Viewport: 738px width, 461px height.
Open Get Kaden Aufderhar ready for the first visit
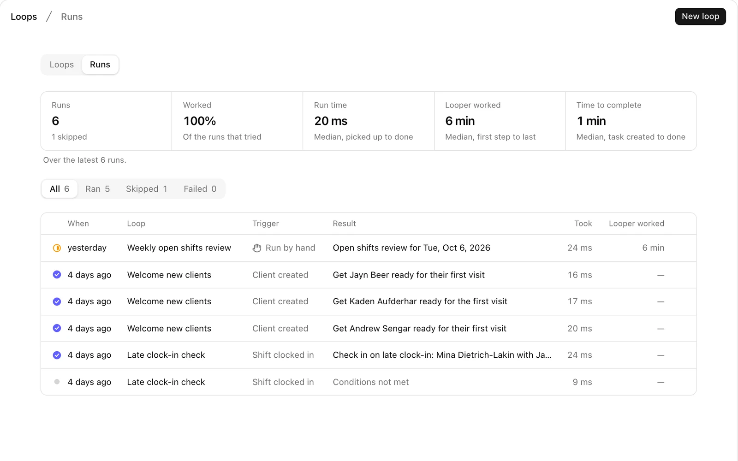(x=420, y=301)
